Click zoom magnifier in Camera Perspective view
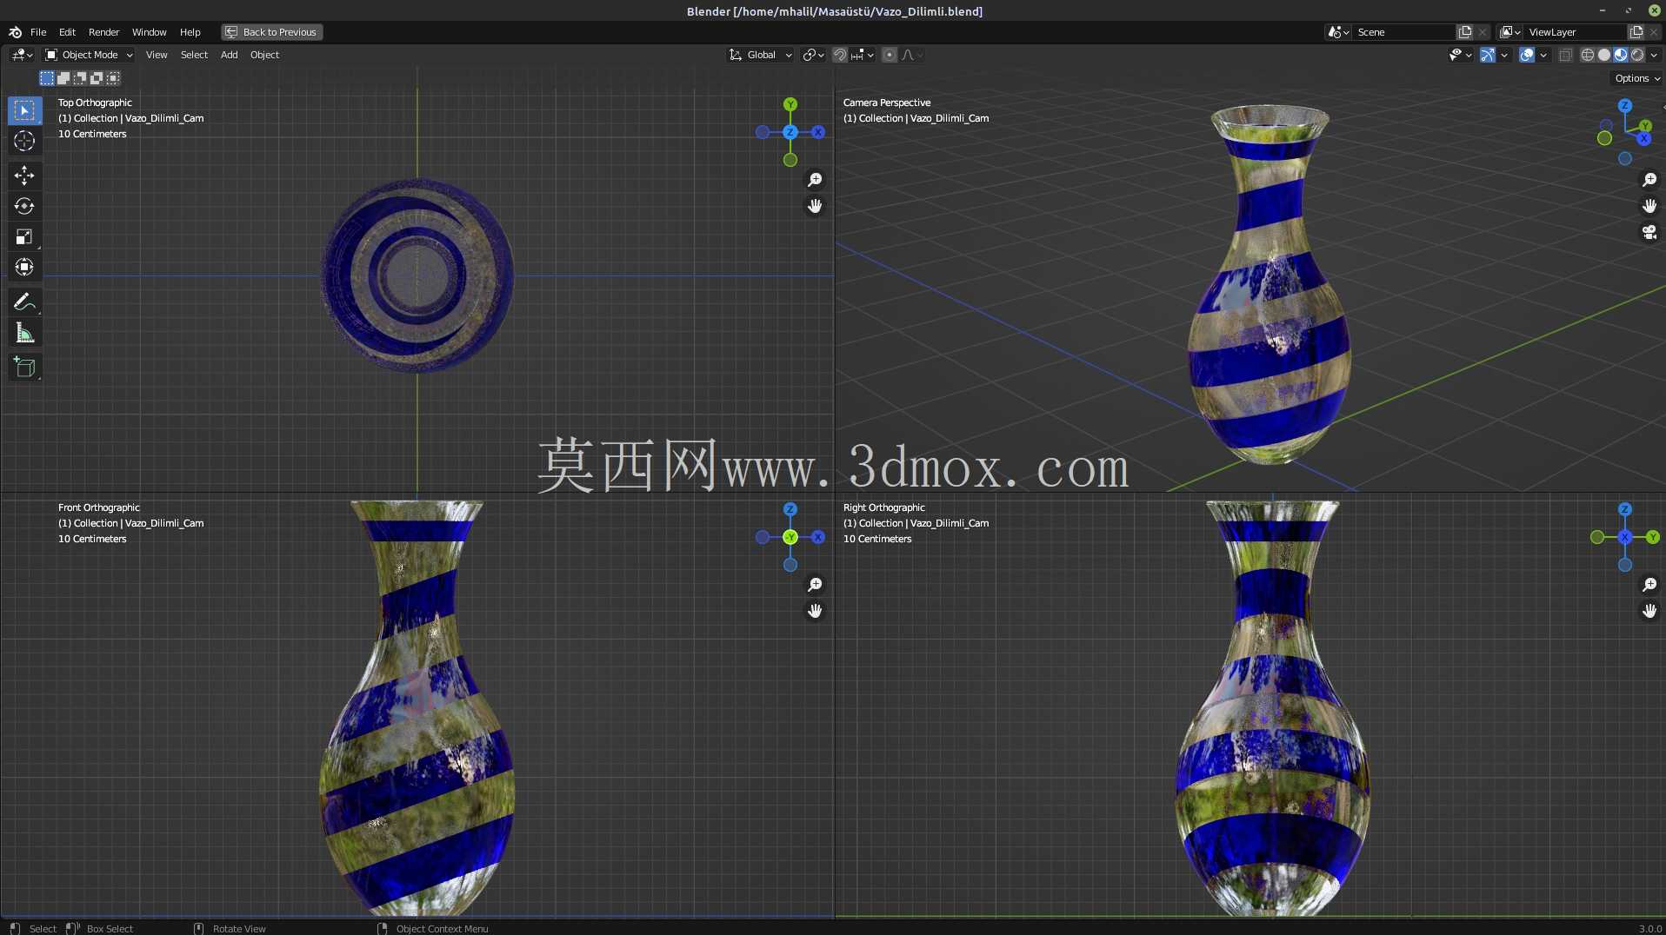 click(1649, 180)
